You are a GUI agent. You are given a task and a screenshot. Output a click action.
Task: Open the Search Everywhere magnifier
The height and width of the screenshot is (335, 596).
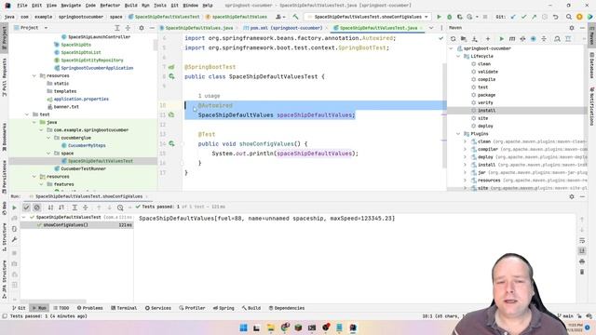click(x=569, y=17)
